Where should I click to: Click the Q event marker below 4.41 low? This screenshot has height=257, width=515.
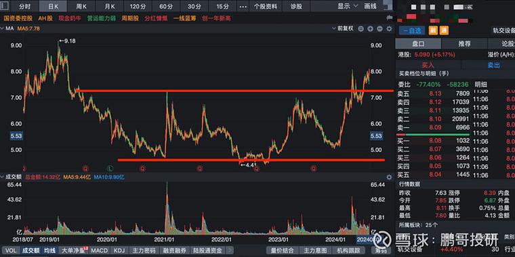click(257, 168)
